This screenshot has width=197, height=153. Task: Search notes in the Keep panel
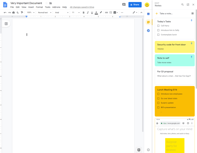pos(182,5)
